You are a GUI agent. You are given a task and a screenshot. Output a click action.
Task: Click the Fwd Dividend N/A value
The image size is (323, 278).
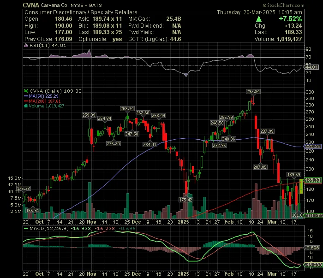tap(177, 26)
